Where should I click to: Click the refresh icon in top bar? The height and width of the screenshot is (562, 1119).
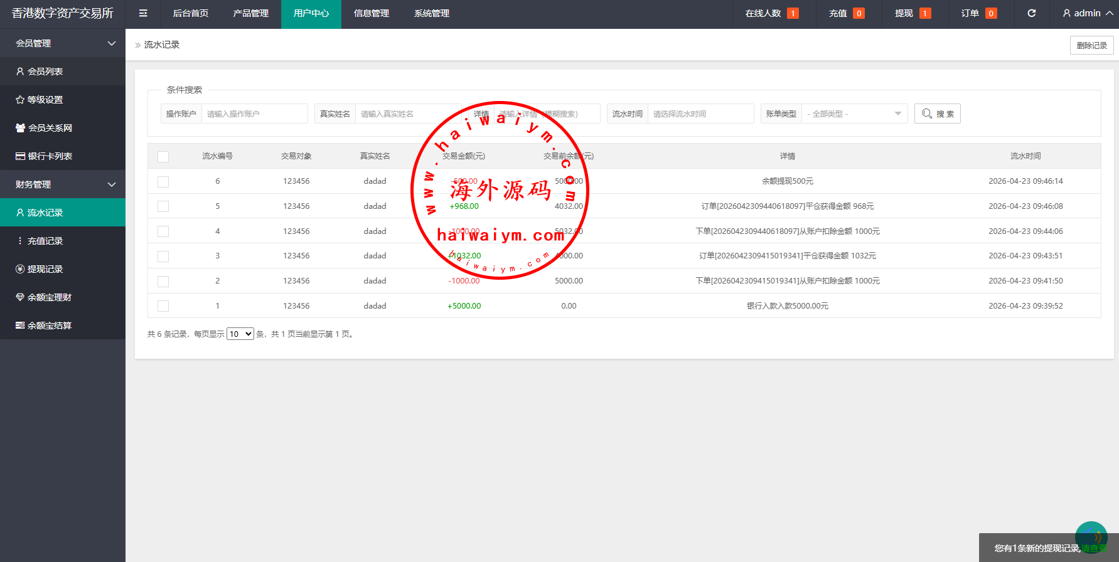[x=1031, y=13]
